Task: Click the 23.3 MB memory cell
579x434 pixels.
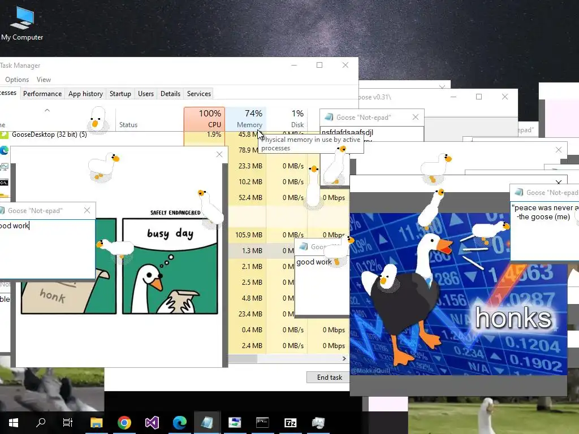Action: [x=250, y=166]
